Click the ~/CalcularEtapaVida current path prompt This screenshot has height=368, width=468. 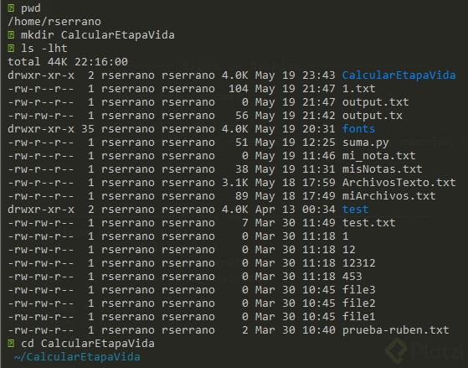(77, 357)
